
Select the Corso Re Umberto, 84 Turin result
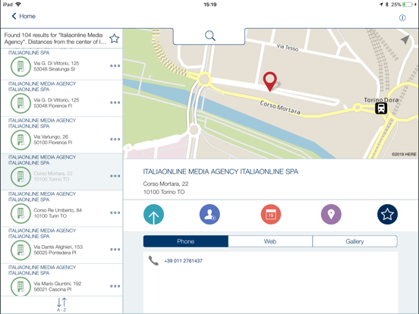61,209
